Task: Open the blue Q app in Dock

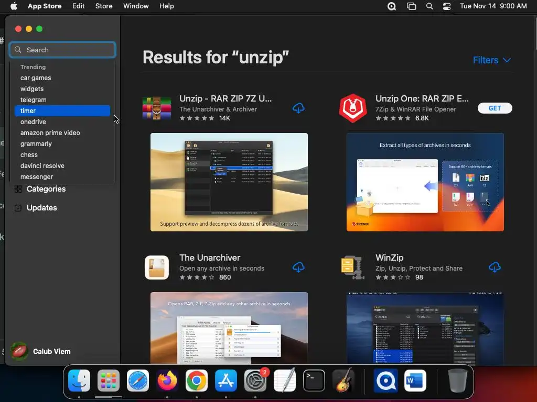Action: tap(385, 381)
